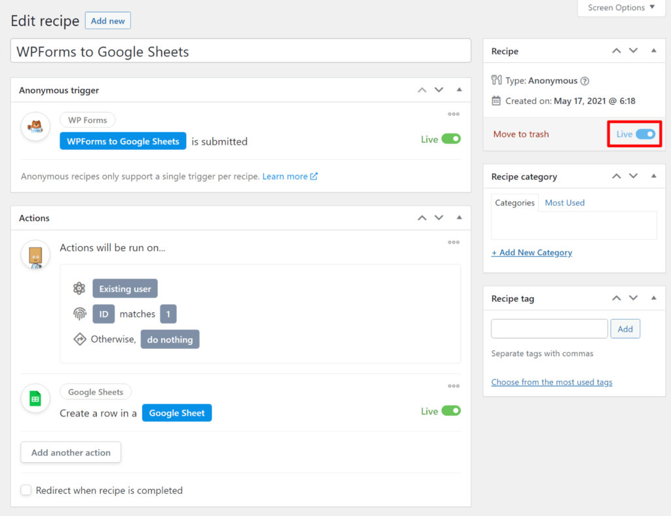Image resolution: width=671 pixels, height=516 pixels.
Task: Click Choose from the most used tags
Action: pos(552,382)
